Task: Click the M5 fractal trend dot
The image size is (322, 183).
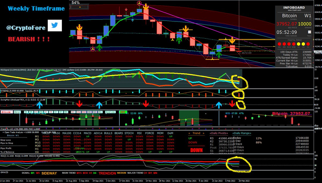Action: pos(284,44)
